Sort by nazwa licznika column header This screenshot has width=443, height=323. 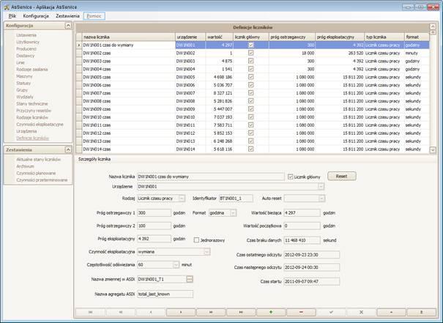(129, 37)
